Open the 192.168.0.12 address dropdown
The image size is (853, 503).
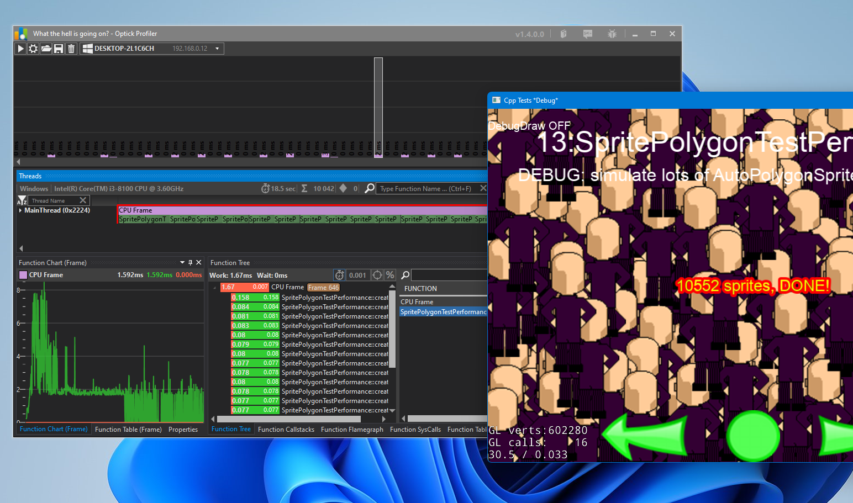tap(217, 49)
